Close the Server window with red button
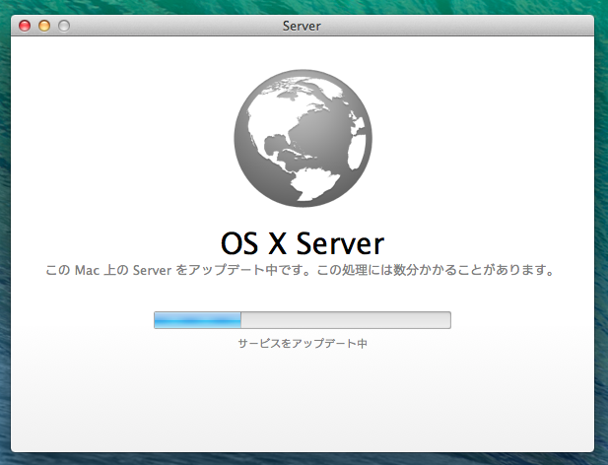 coord(25,26)
